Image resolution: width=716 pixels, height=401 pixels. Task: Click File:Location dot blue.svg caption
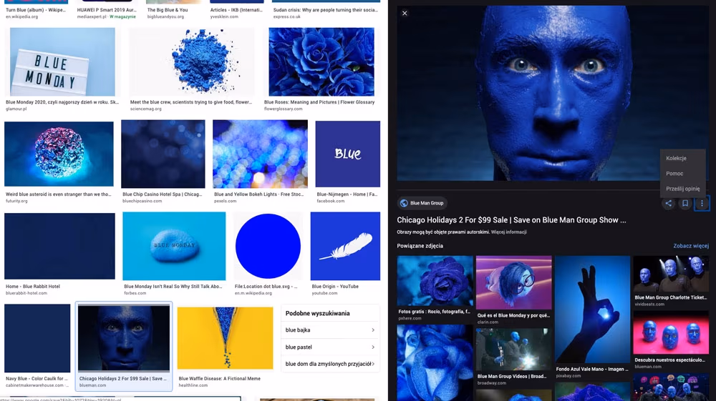(x=266, y=287)
